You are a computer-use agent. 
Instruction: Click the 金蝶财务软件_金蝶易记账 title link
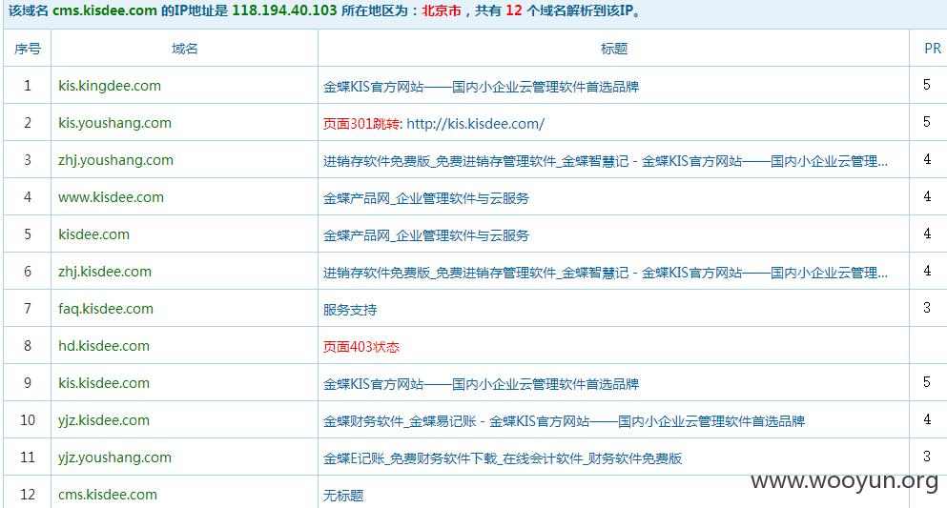[x=564, y=421]
